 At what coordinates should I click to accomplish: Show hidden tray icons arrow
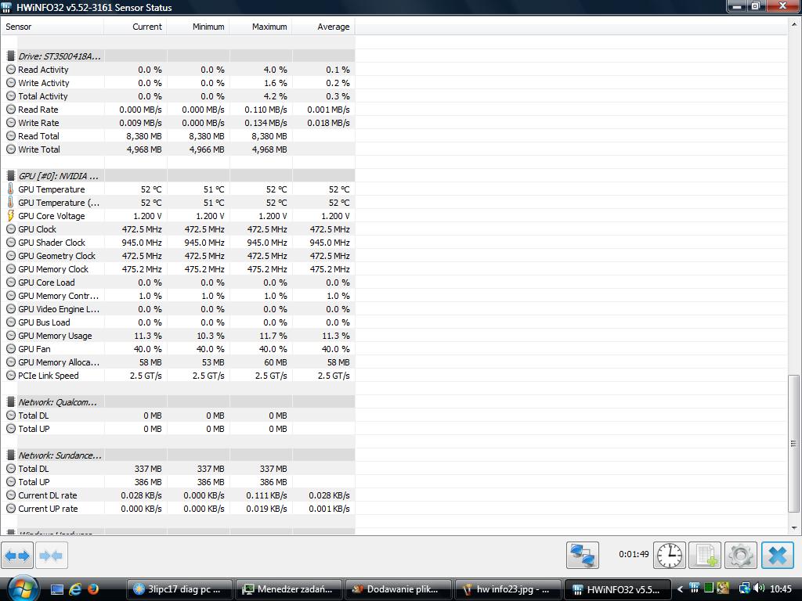681,589
